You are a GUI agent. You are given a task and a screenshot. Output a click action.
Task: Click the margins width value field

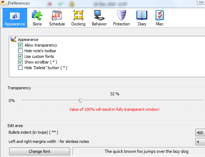[x=200, y=142]
